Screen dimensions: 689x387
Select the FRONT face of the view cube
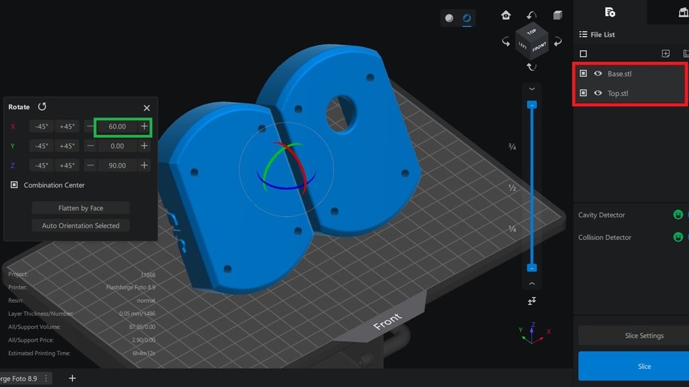pyautogui.click(x=540, y=48)
